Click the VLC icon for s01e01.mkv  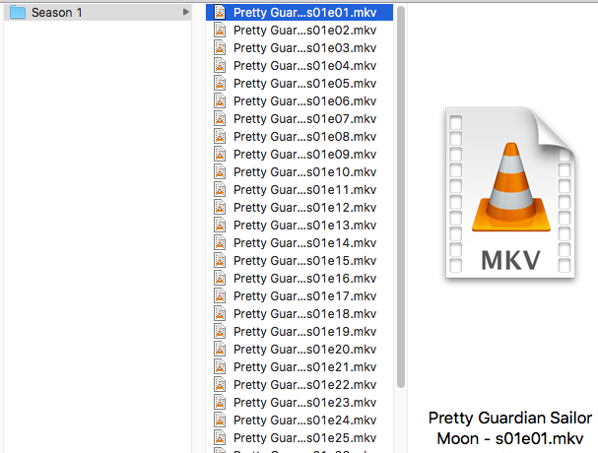pos(220,12)
